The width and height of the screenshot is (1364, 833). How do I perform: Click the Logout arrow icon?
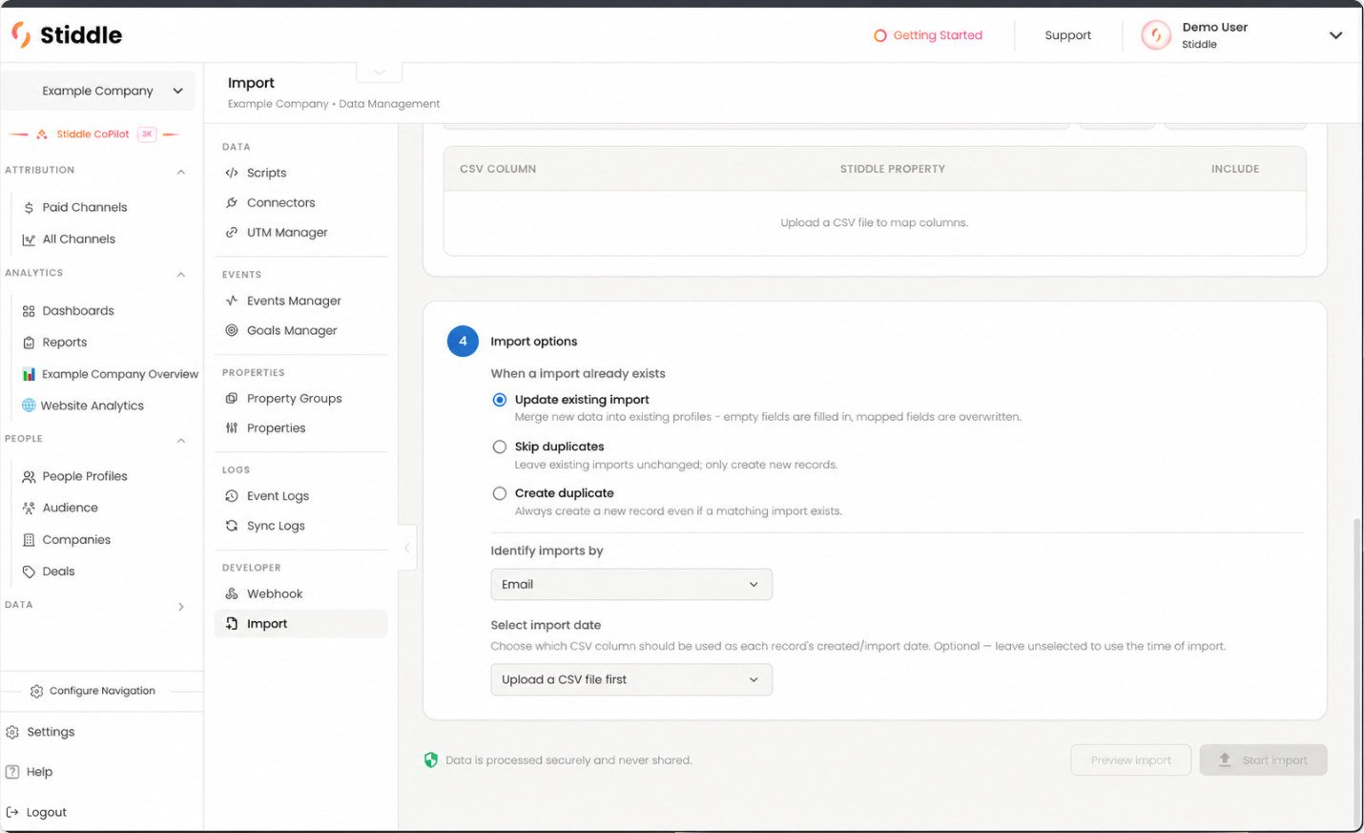[12, 812]
